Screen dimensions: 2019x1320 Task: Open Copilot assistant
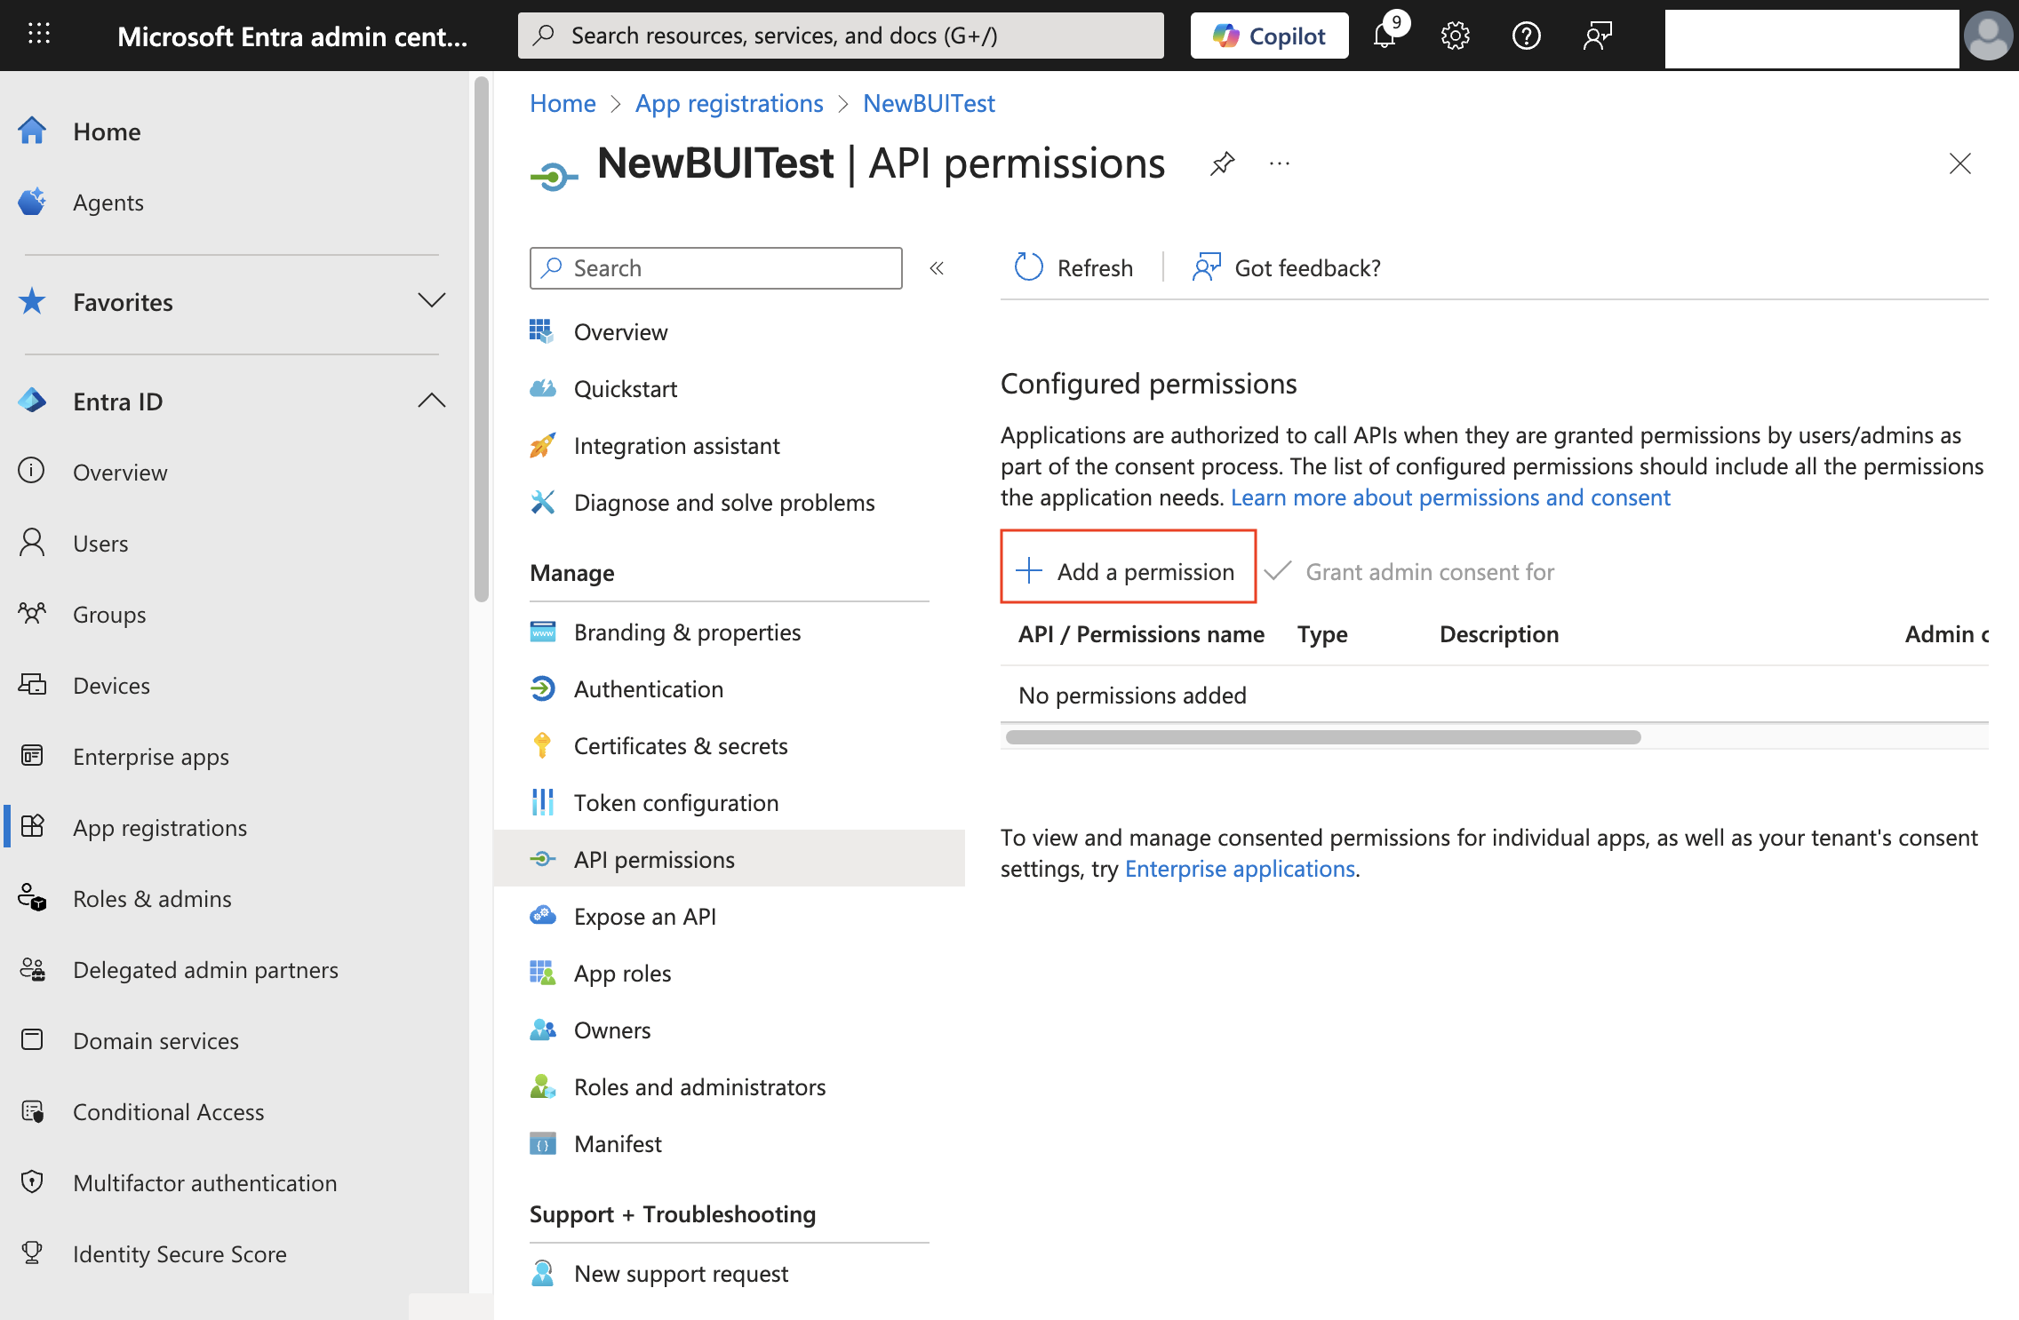1269,36
